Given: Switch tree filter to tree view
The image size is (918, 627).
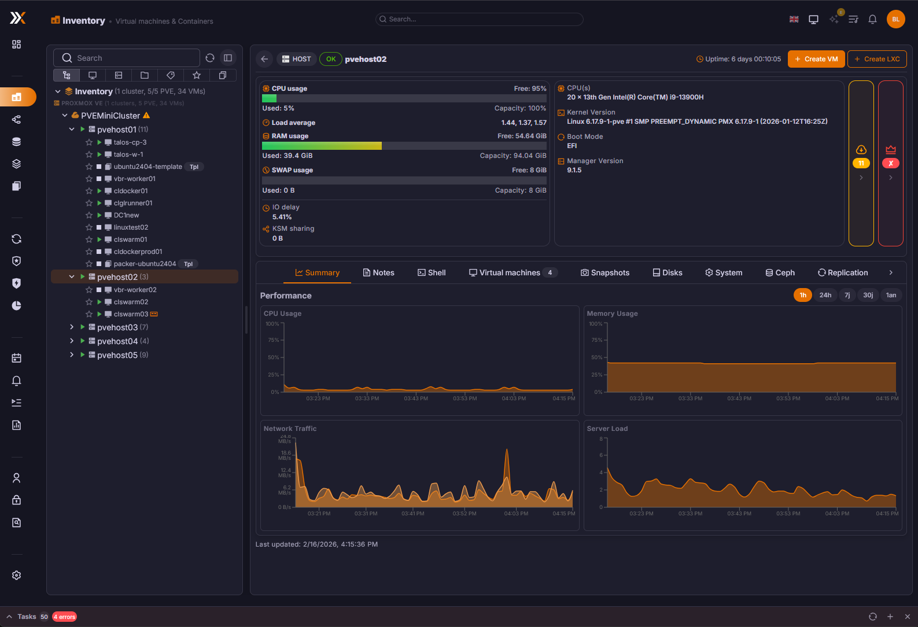Looking at the screenshot, I should coord(67,75).
